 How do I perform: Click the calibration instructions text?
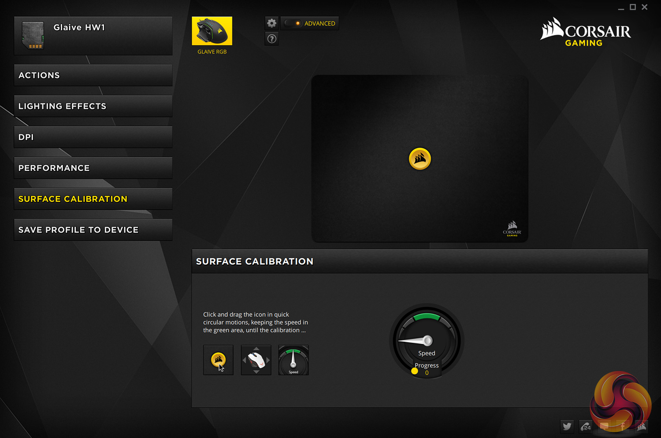click(256, 322)
